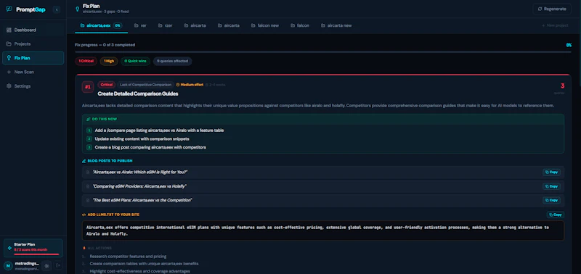This screenshot has height=274, width=581.
Task: Click the code icon beside ADD LLMS.TXT
Action: [x=84, y=215]
